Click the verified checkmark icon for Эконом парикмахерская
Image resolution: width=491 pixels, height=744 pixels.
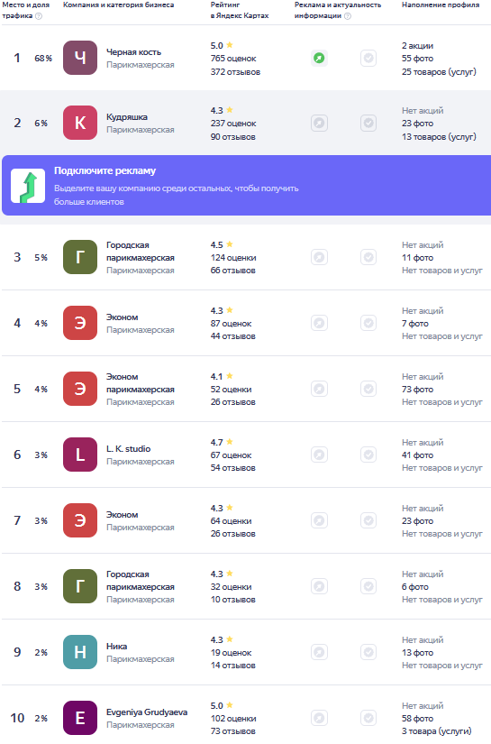click(368, 390)
